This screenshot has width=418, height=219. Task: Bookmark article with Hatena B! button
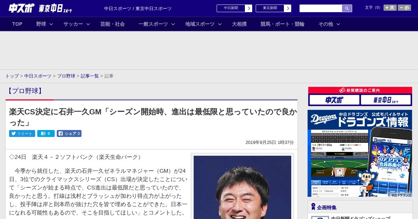click(x=46, y=133)
